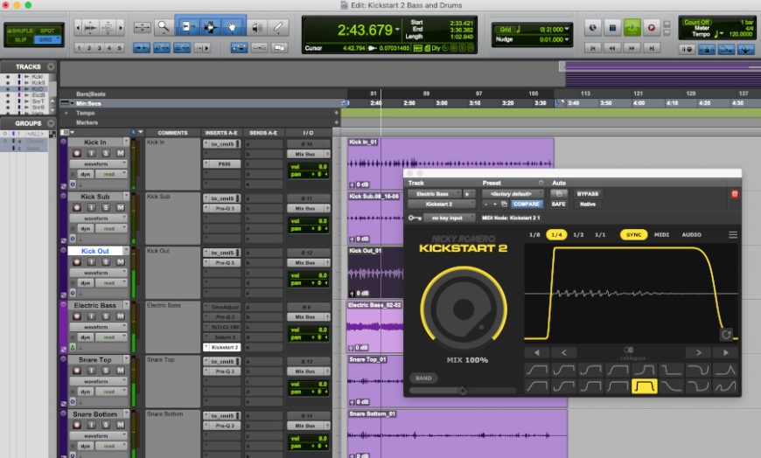
Task: Select the Pencil tool
Action: click(278, 28)
